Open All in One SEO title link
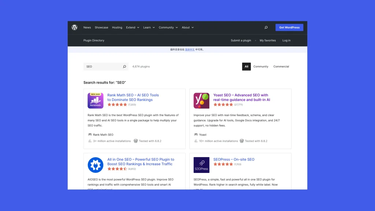 pyautogui.click(x=141, y=162)
